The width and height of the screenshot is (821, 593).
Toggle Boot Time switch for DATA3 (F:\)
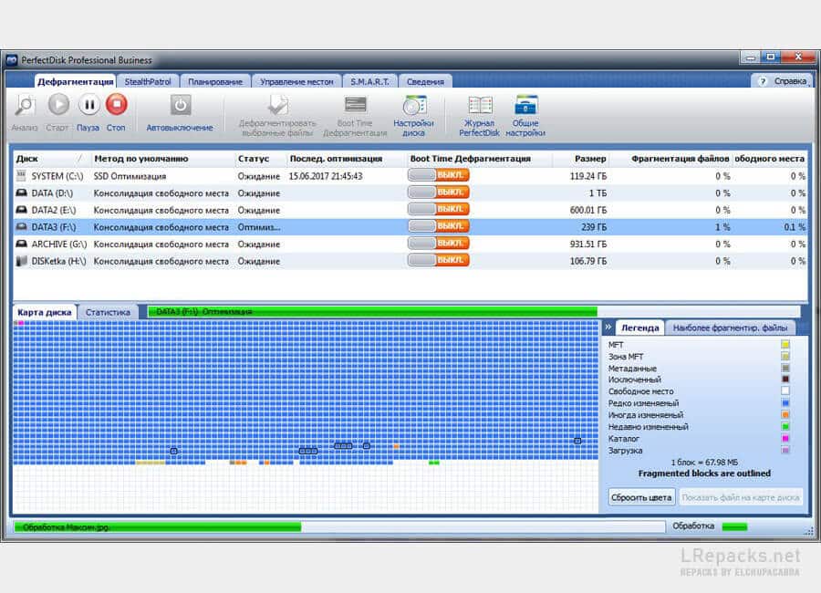[x=438, y=226]
